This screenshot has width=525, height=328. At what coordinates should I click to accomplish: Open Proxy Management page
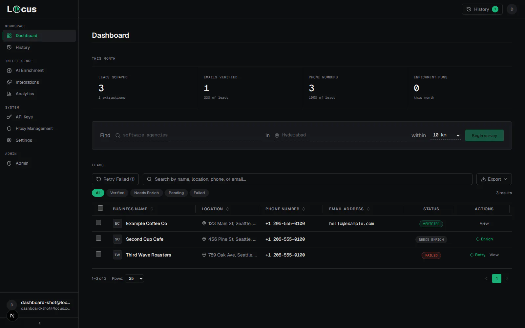tap(39, 129)
